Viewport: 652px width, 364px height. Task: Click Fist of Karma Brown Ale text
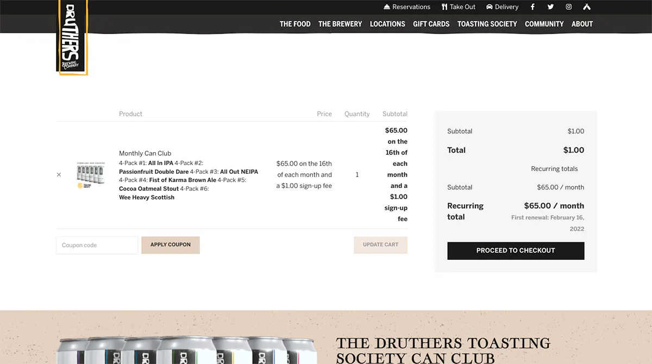point(183,180)
